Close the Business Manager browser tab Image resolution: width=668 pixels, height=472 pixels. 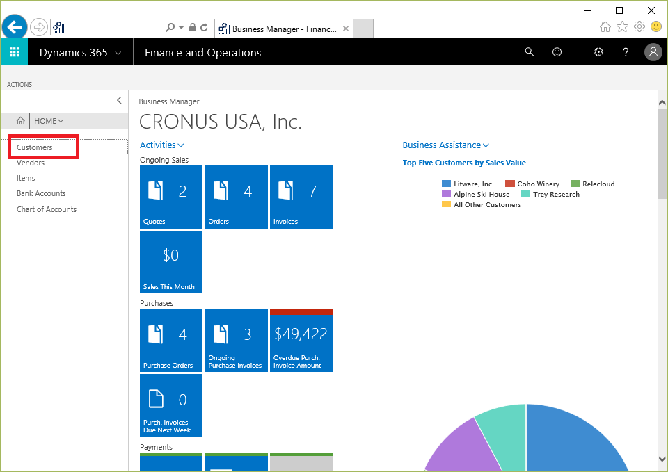click(x=346, y=29)
